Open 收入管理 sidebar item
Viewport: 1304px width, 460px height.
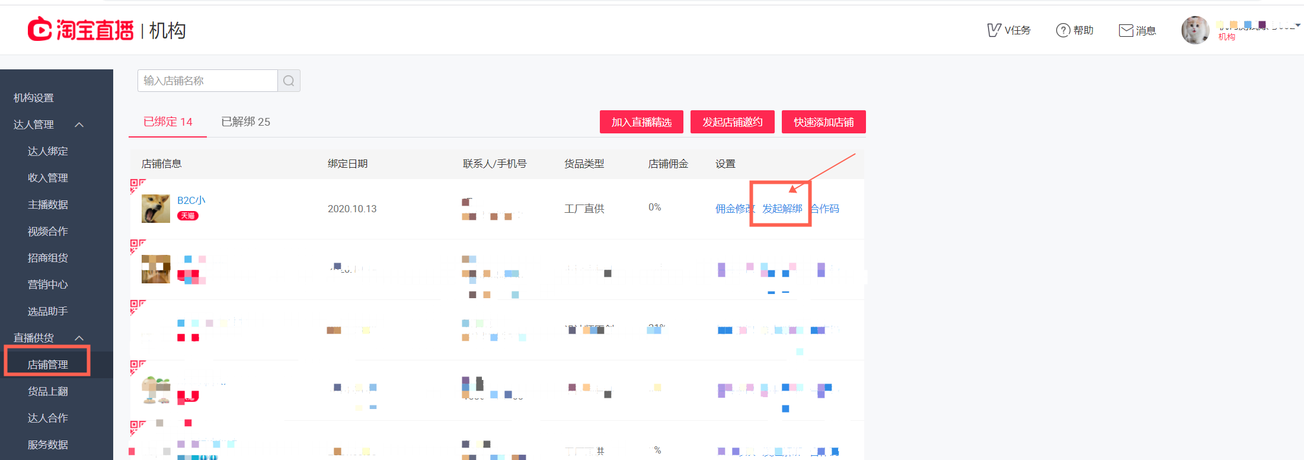(48, 178)
